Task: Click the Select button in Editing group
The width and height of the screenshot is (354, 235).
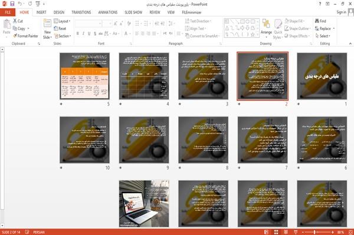Action: (x=323, y=36)
